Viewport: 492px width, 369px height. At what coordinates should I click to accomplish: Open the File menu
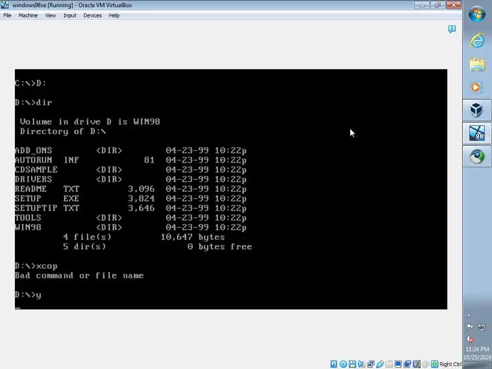click(x=7, y=15)
